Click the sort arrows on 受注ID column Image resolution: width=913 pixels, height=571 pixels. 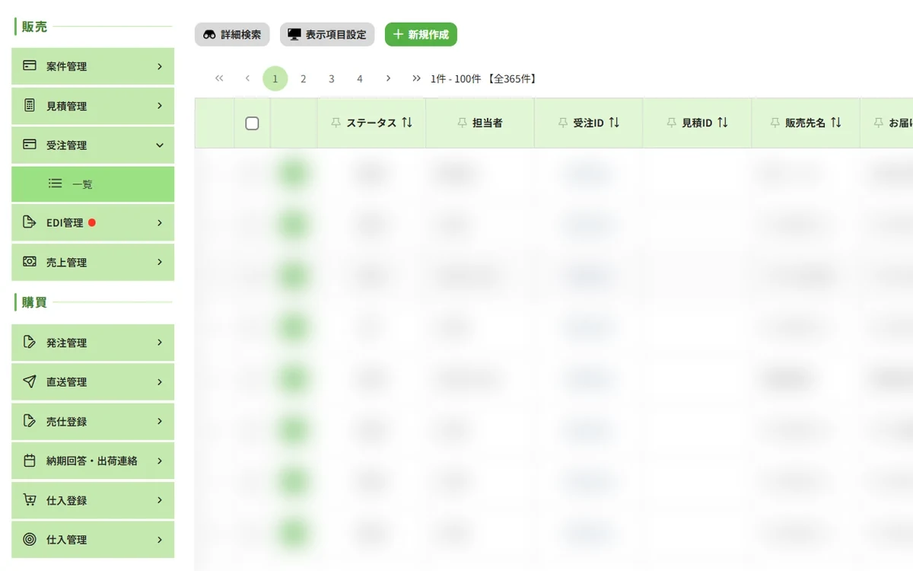click(614, 123)
